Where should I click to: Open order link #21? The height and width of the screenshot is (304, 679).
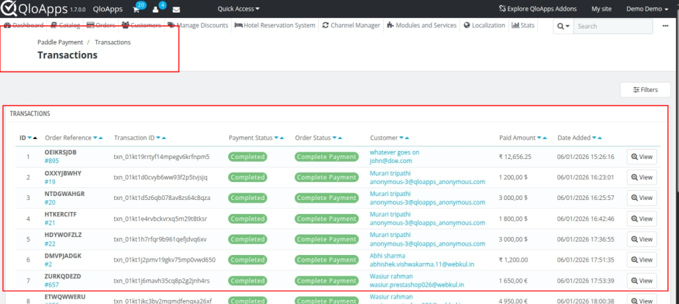click(50, 223)
